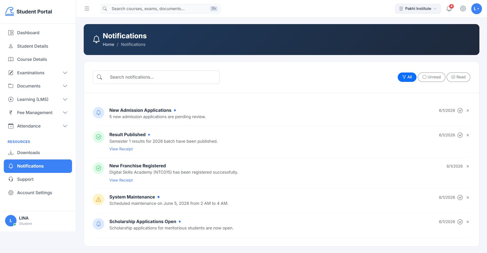The height and width of the screenshot is (253, 487).
Task: Click the Downloads arrow icon
Action: [x=11, y=153]
